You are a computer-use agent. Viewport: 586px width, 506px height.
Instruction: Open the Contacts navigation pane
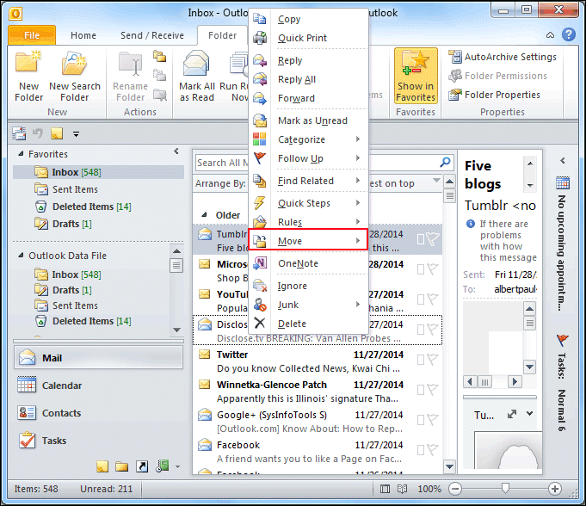[x=99, y=413]
